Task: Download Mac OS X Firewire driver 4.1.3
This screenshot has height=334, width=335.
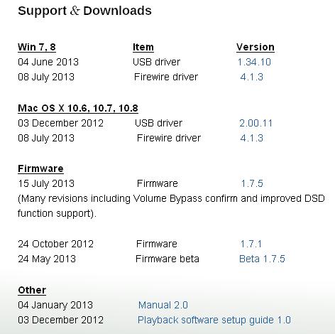Action: pos(251,138)
